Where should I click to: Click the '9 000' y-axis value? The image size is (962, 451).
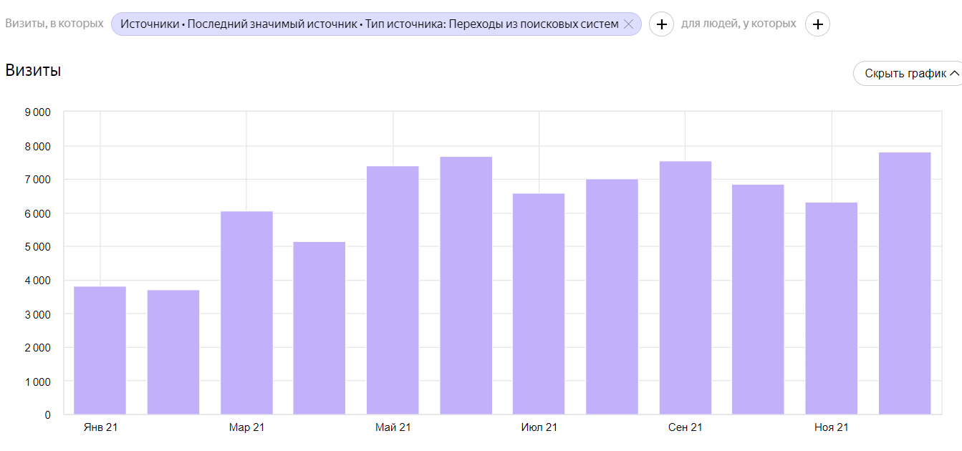37,112
